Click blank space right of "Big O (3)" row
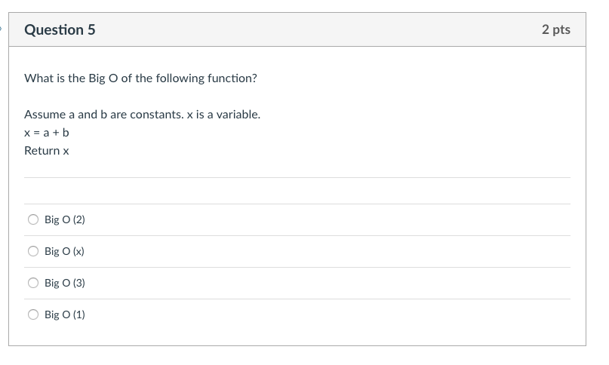 coord(340,283)
